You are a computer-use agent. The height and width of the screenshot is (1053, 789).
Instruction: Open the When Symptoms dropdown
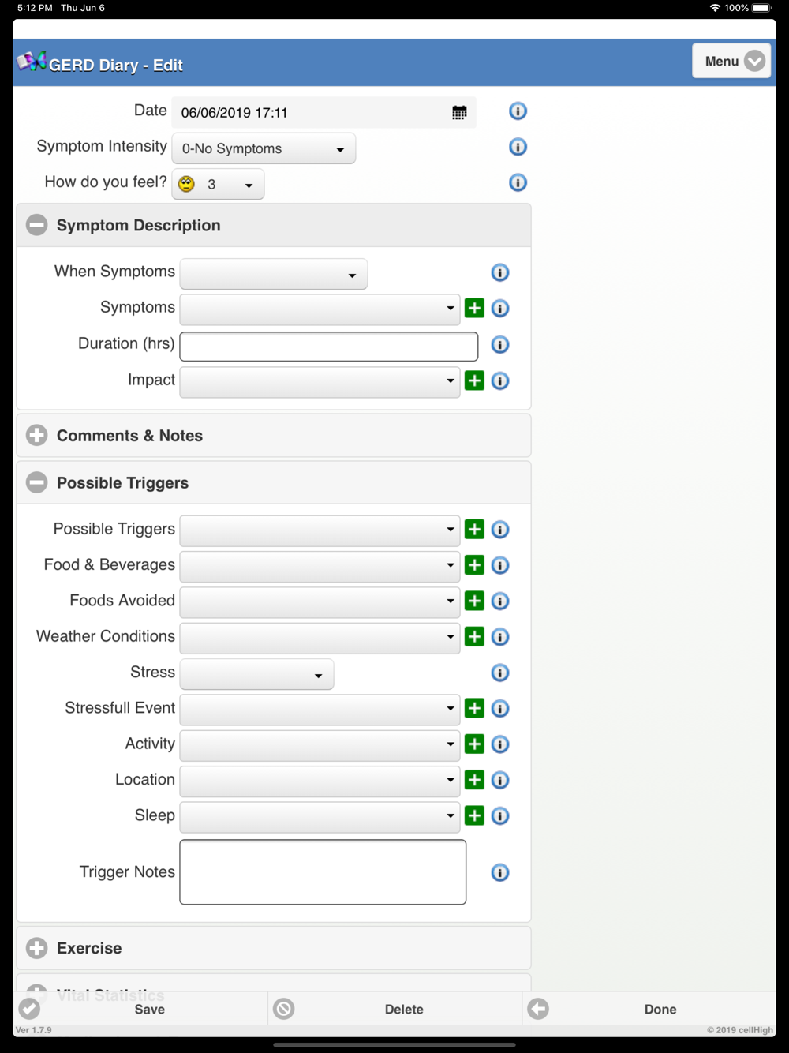[x=273, y=274]
